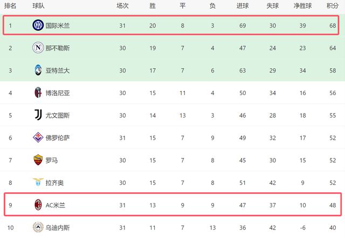Select the 排名 column header
This screenshot has width=345, height=238.
(x=10, y=6)
